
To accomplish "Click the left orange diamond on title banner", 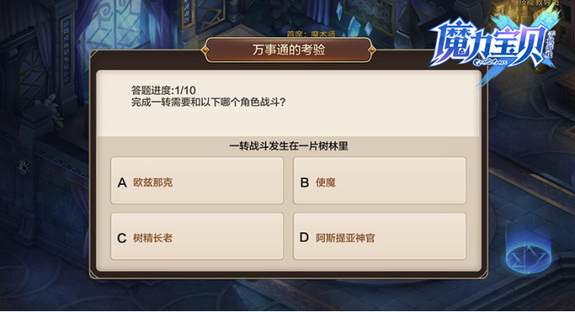I will (206, 50).
